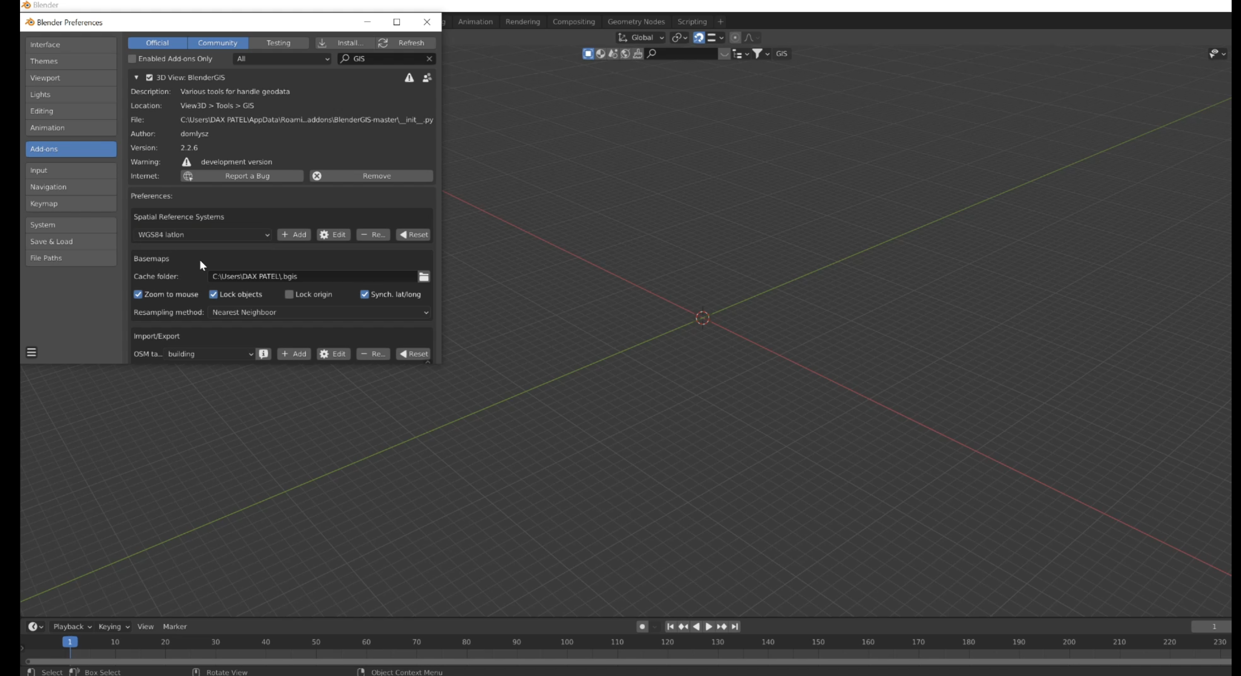Disable the Zoom to mouse checkbox

point(138,294)
